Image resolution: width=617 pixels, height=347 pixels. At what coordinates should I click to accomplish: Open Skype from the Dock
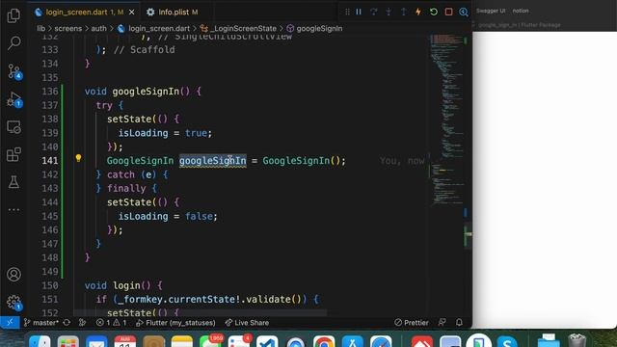point(507,342)
